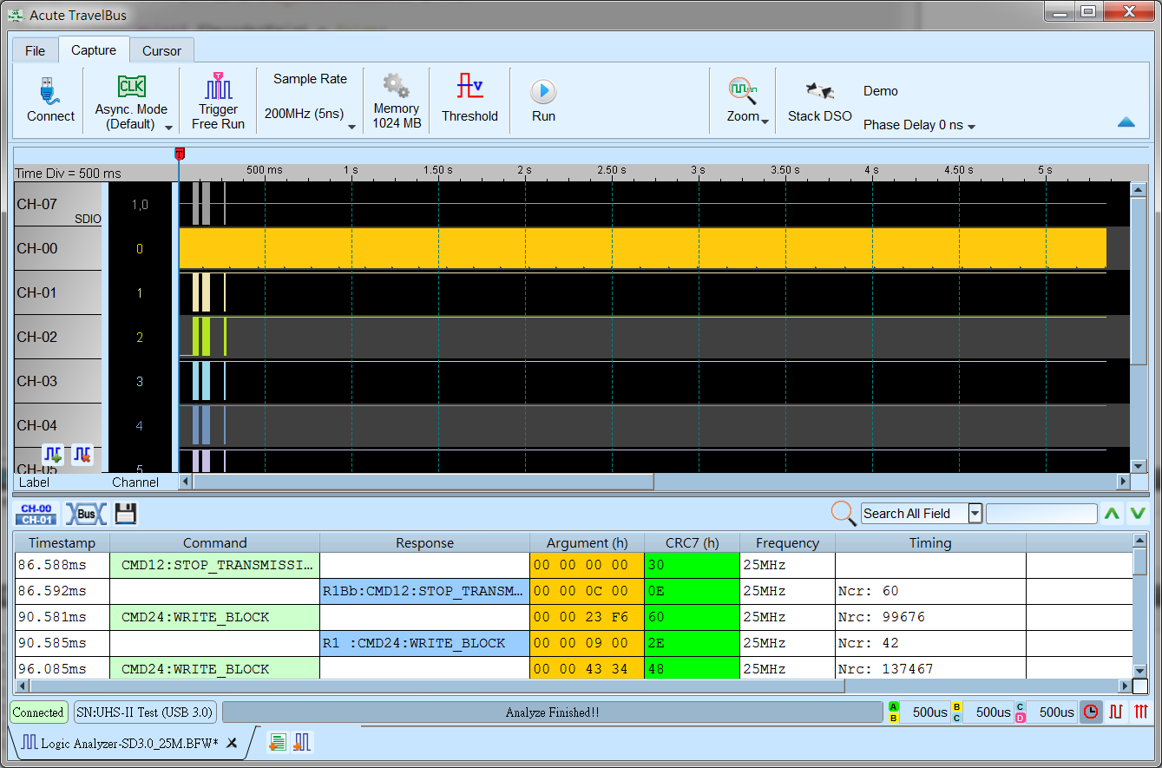This screenshot has height=768, width=1162.
Task: Click the decode table horizontal scrollbar right arrow
Action: pos(1125,686)
